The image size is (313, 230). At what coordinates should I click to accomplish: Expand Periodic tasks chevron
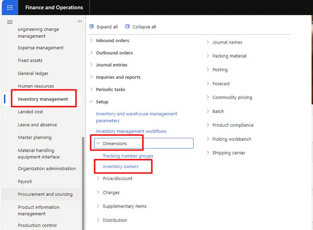91,89
